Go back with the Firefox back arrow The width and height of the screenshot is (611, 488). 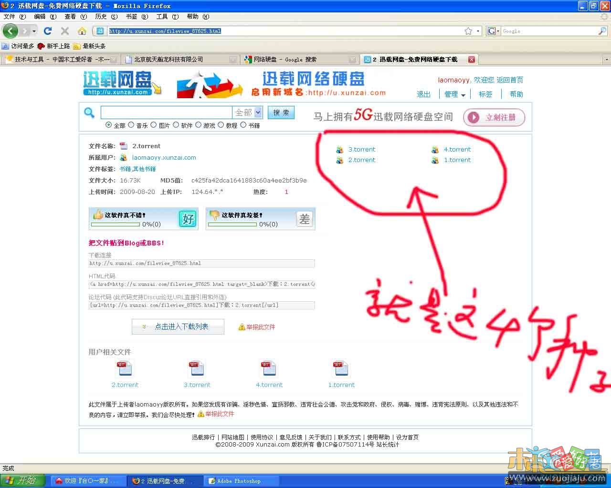coord(11,31)
